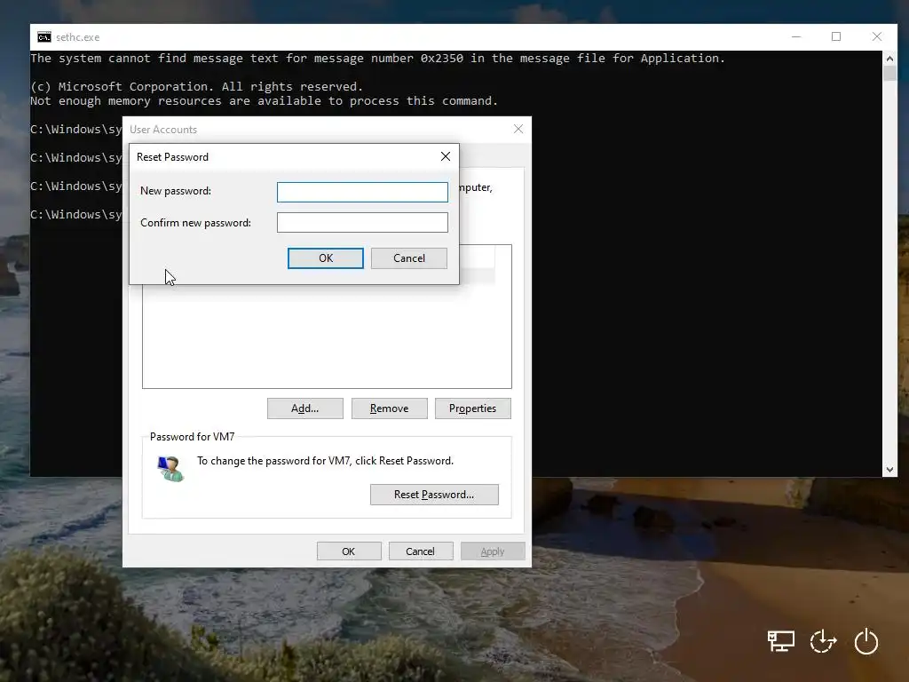Click the Add... button in User Accounts

[305, 408]
